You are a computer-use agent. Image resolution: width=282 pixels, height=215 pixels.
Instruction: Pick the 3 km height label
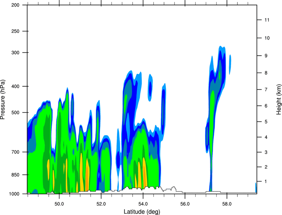pyautogui.click(x=266, y=152)
